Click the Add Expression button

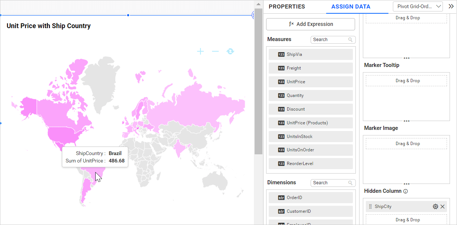311,24
